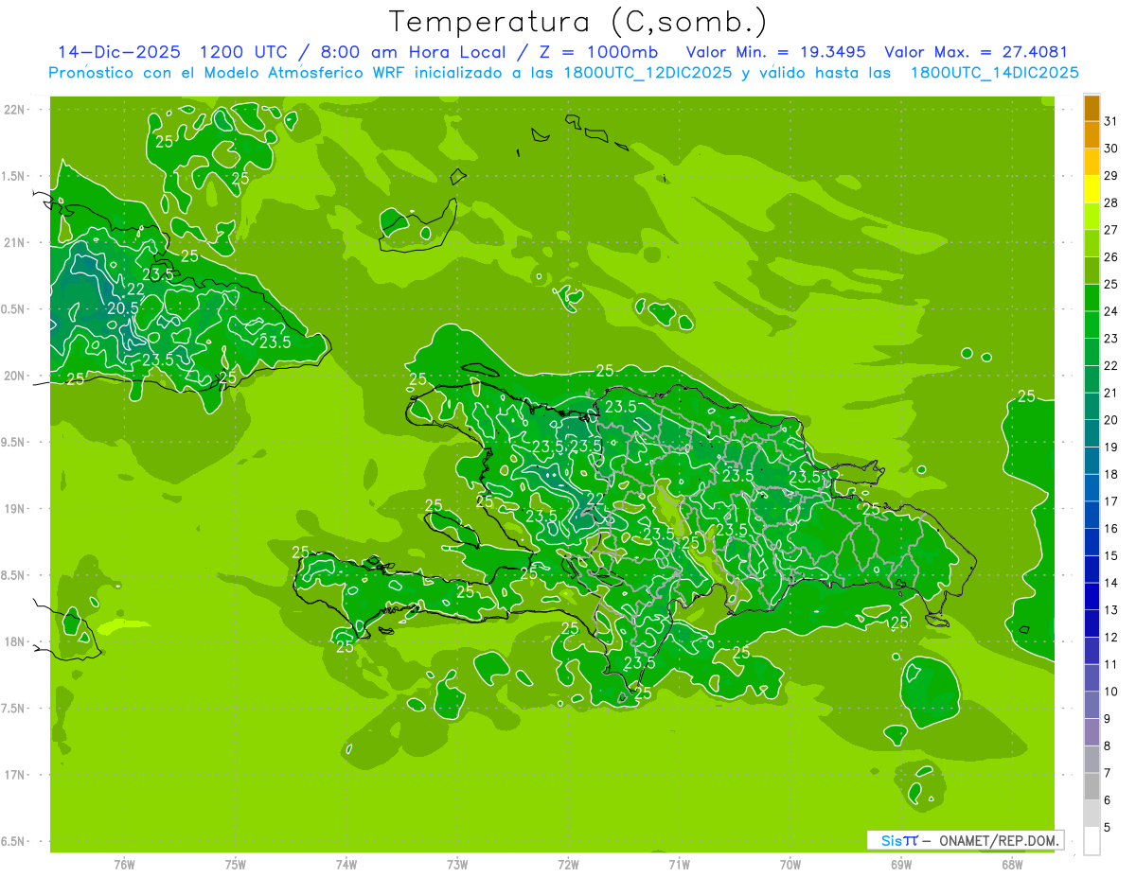The width and height of the screenshot is (1136, 877).
Task: Click the "70W" longitude axis label
Action: 790,865
